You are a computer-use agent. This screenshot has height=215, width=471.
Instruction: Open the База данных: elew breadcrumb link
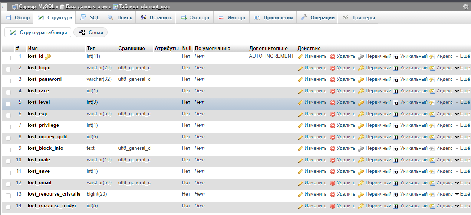tap(86, 7)
